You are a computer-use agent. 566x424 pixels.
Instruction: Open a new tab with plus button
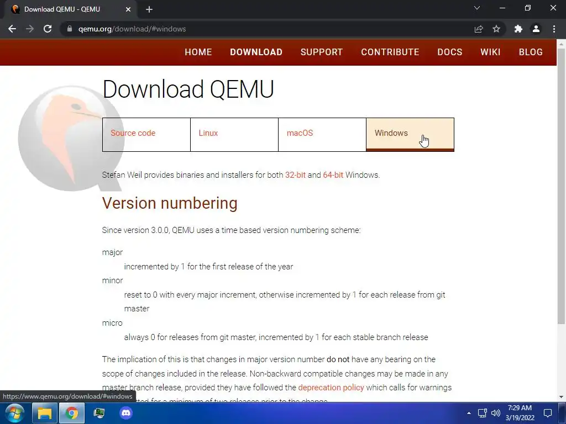(149, 9)
